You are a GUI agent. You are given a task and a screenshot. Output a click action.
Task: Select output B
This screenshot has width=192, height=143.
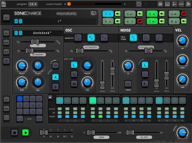pos(55,87)
